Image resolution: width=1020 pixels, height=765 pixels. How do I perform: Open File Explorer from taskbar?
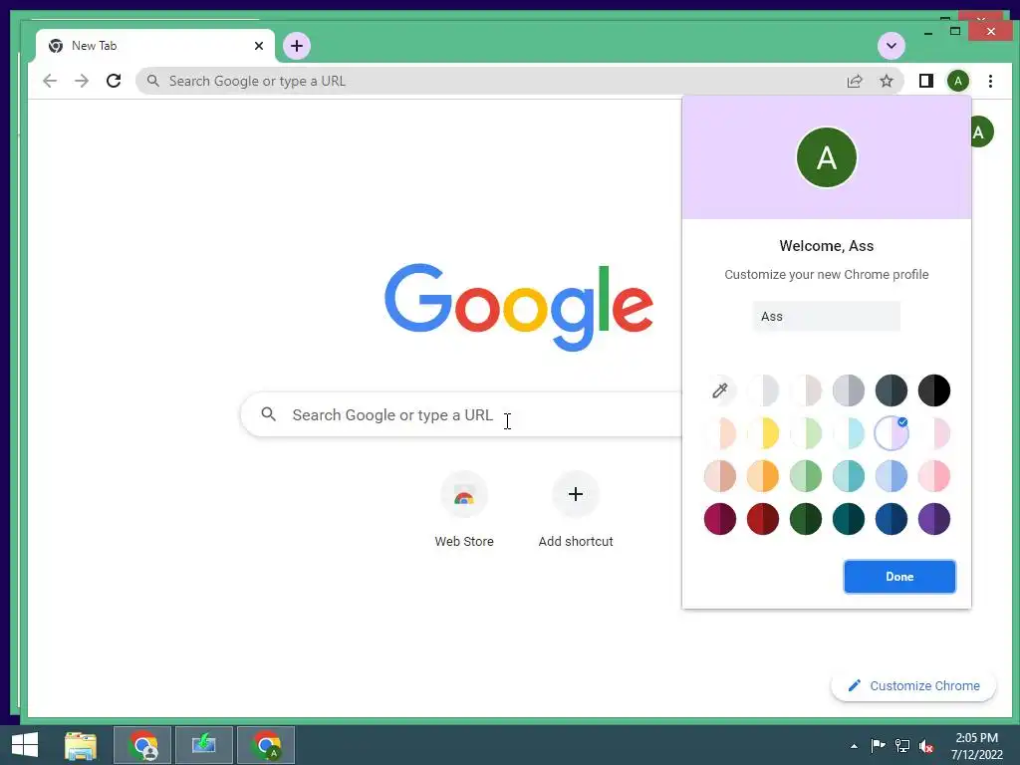81,745
